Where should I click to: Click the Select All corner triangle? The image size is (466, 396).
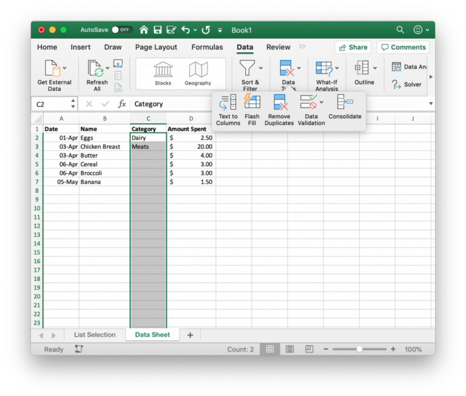pos(38,118)
